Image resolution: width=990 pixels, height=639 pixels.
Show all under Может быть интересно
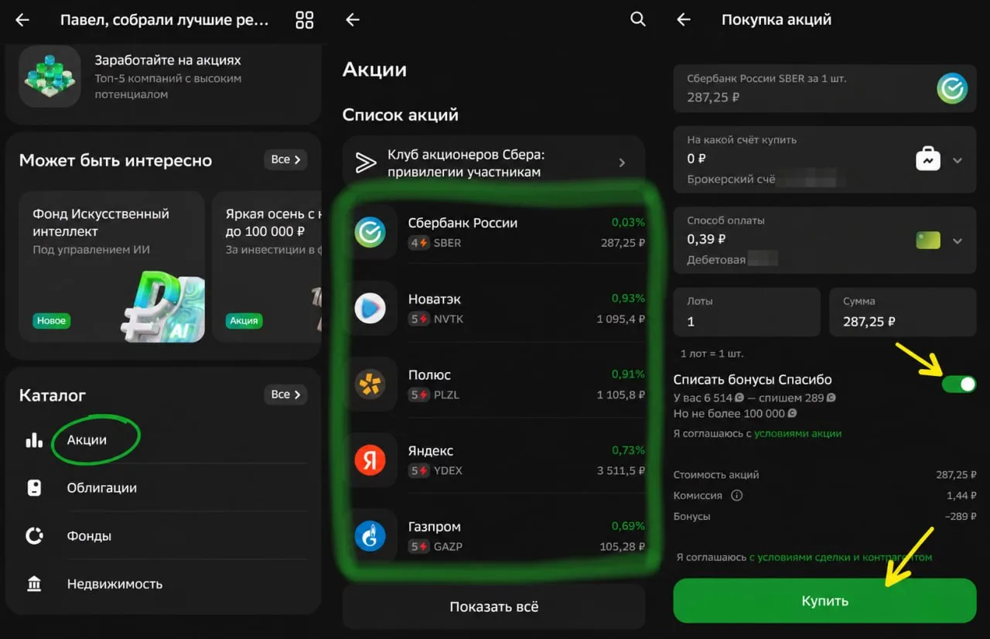point(285,159)
